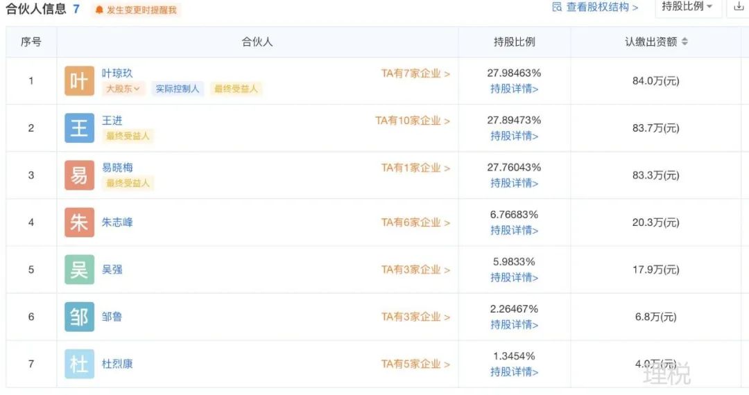Image resolution: width=749 pixels, height=395 pixels.
Task: Expand 王进's TA有10家企业 list
Action: [413, 121]
